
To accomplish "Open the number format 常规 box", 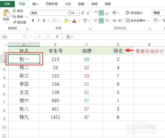I will (x=159, y=13).
